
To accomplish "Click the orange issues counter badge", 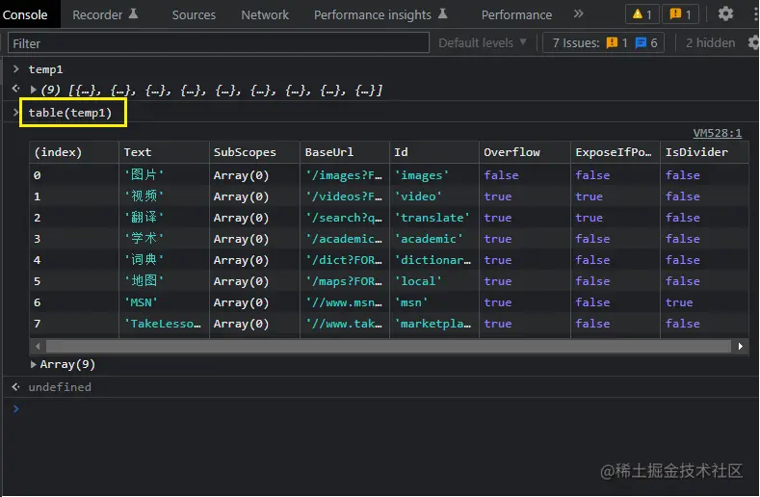I will (680, 14).
